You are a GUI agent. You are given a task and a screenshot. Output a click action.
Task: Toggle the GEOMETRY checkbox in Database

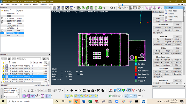pyautogui.click(x=2, y=21)
